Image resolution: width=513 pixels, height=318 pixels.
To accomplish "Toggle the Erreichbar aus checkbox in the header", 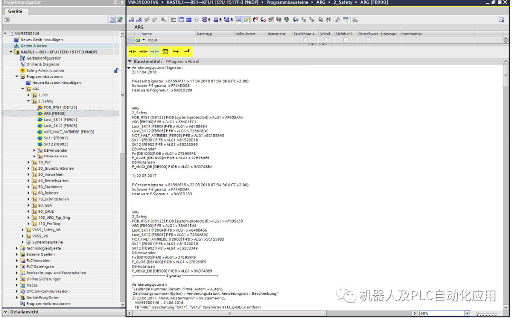I will click(305, 40).
